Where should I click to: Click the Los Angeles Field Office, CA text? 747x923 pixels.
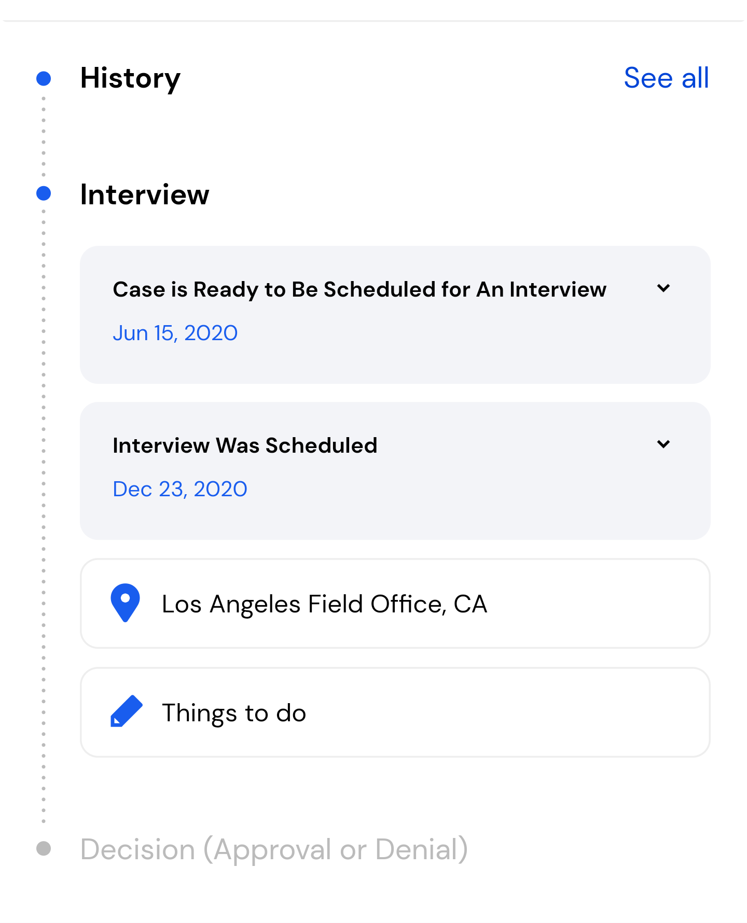[324, 604]
